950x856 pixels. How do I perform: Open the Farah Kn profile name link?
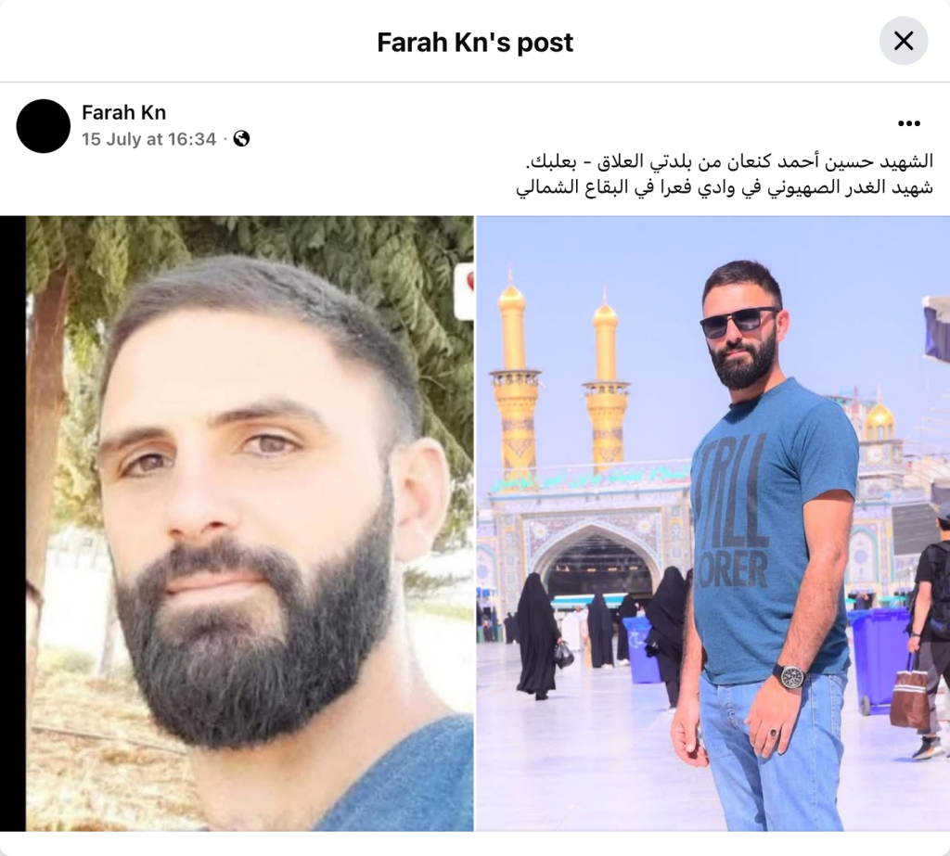[123, 112]
